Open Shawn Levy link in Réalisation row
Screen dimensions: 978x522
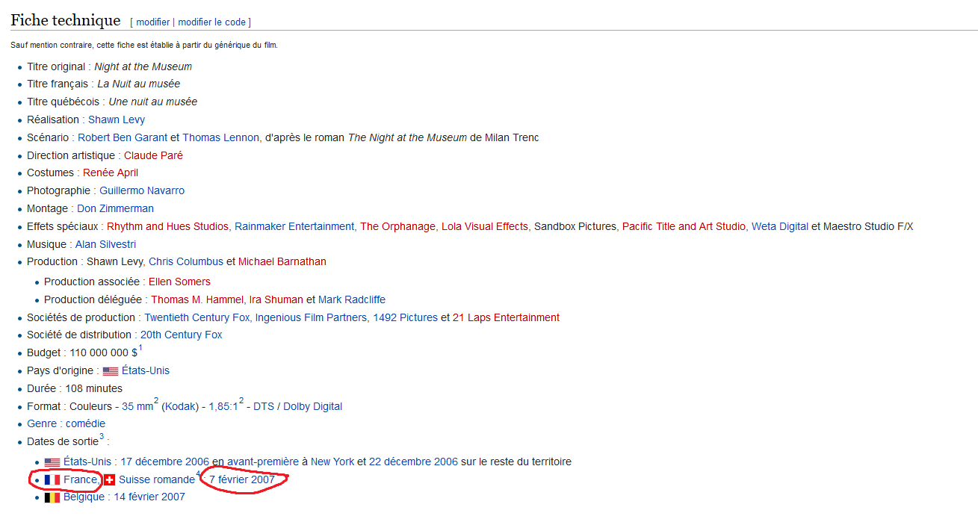pyautogui.click(x=117, y=119)
